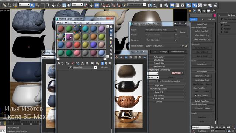
Task: Activate the Select Object tool
Action: point(32,6)
